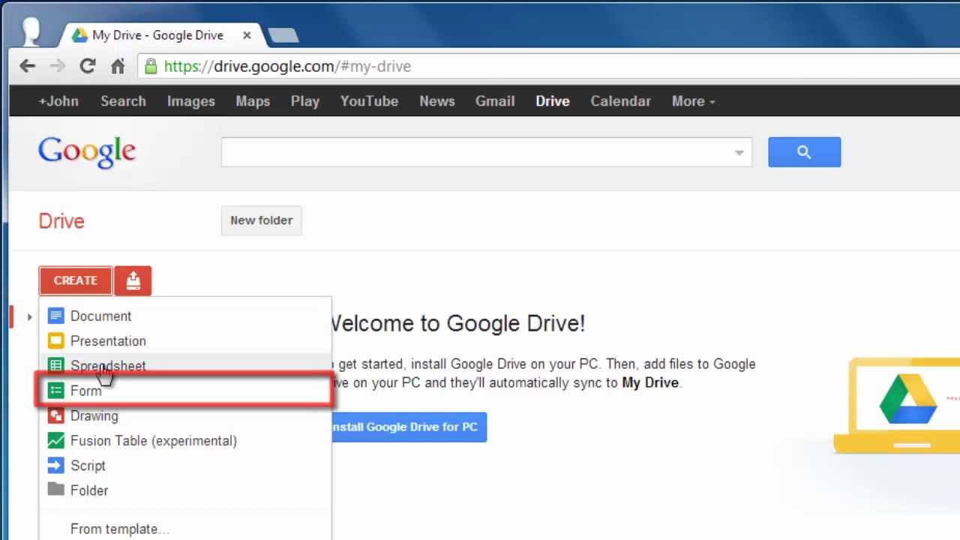Click the green Spreadsheet icon
The width and height of the screenshot is (960, 540).
coord(56,365)
